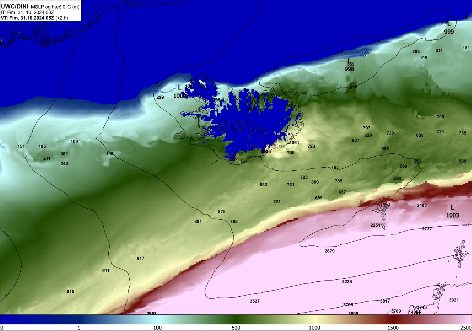Click the isobar label 1004
Screen dimensions: 472x331
coord(465,224)
